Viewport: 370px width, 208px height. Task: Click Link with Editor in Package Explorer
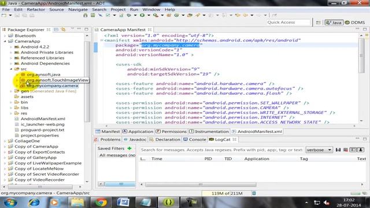[x=63, y=29]
